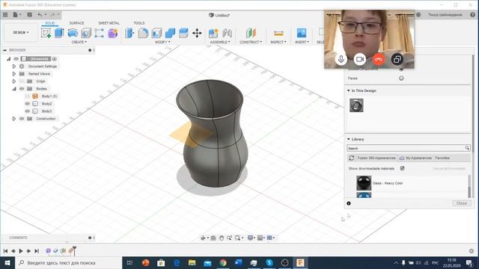Image resolution: width=479 pixels, height=269 pixels.
Task: Select the Shell tool
Action: (x=156, y=33)
